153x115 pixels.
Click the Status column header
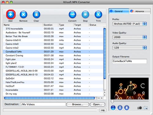pos(97,25)
